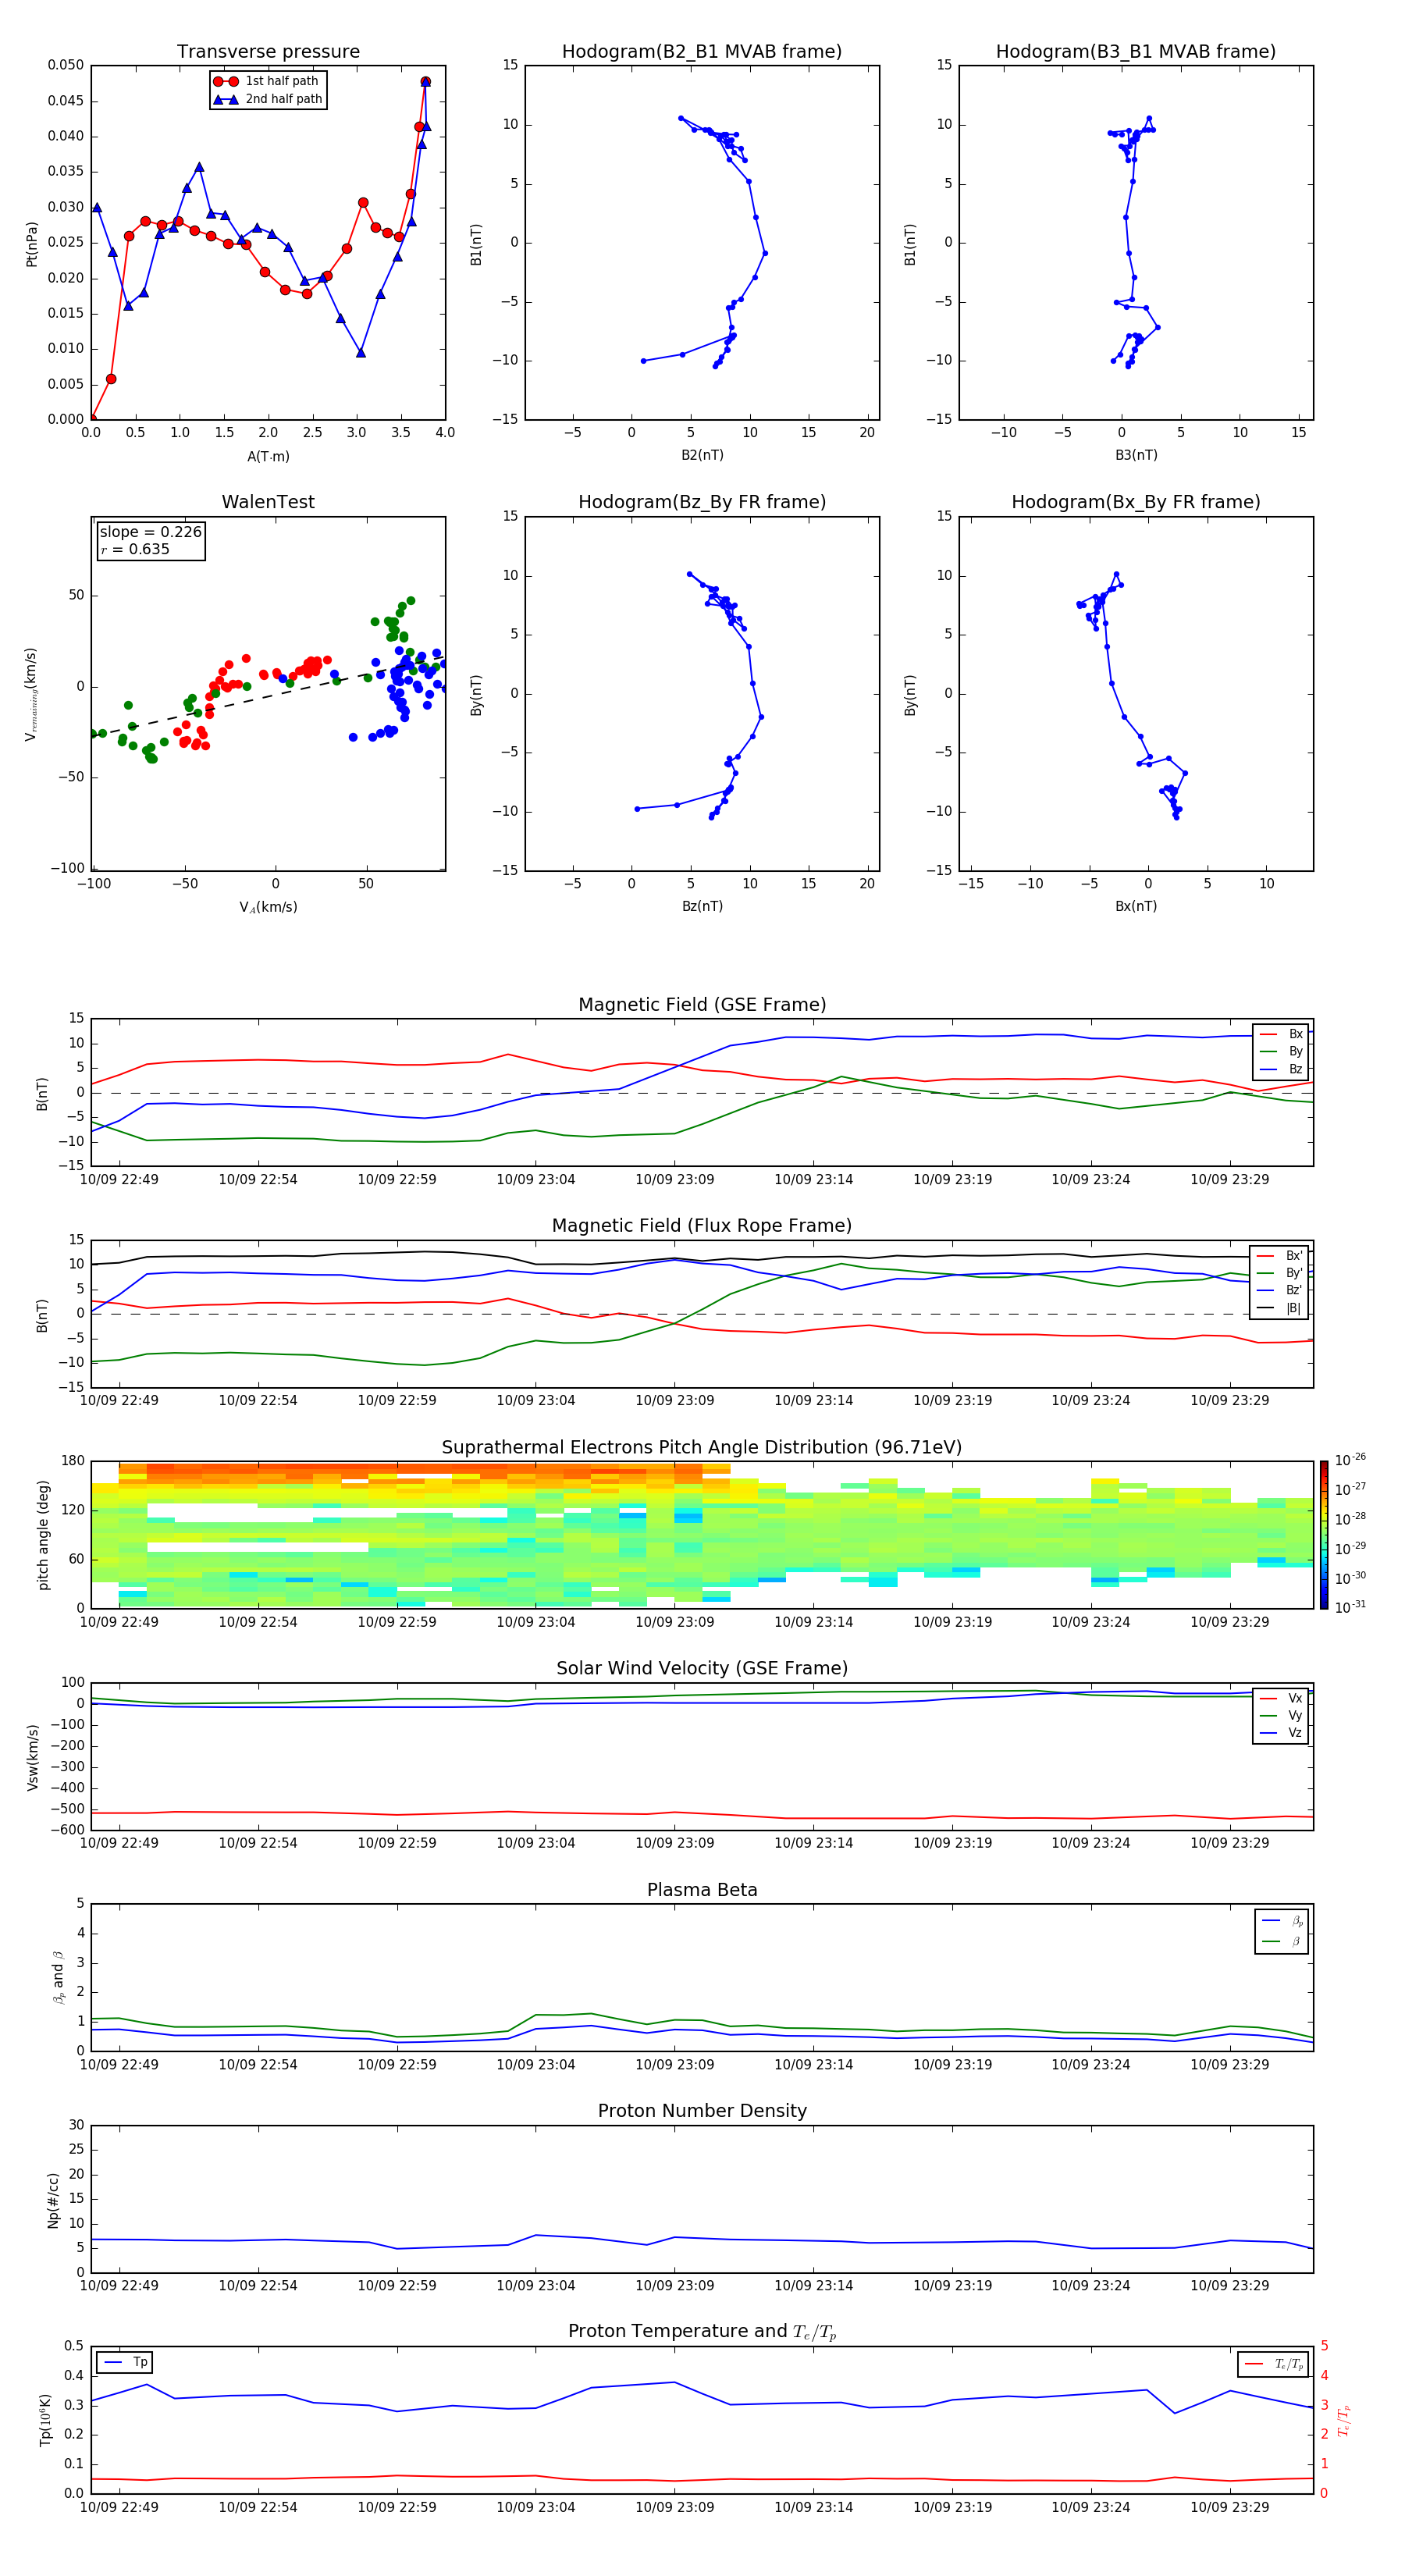Click the 'Tp(10^6K)' y-axis label

tap(45, 2420)
